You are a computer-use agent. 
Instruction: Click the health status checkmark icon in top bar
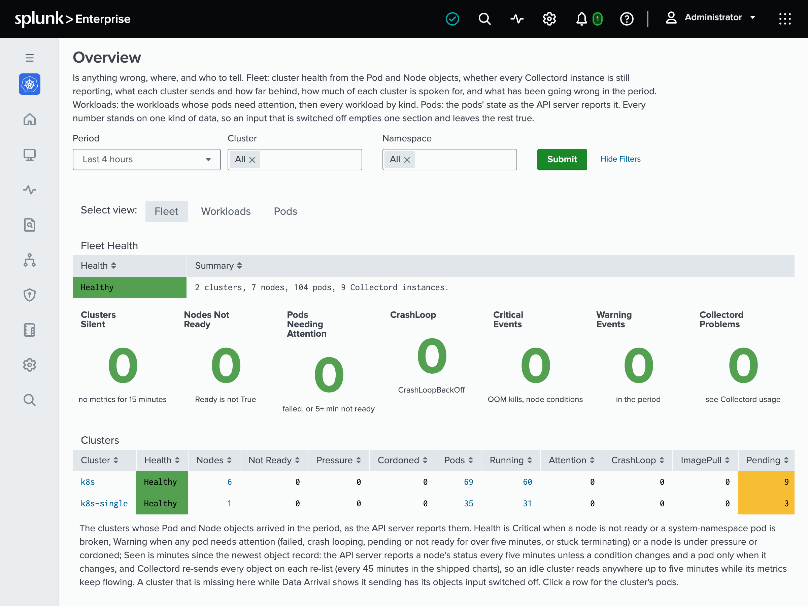tap(452, 19)
